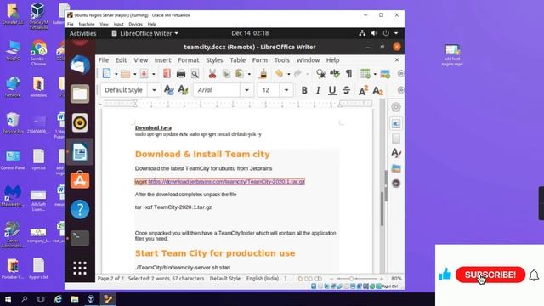Click the Save document toolbar icon
The width and height of the screenshot is (544, 306).
(144, 74)
